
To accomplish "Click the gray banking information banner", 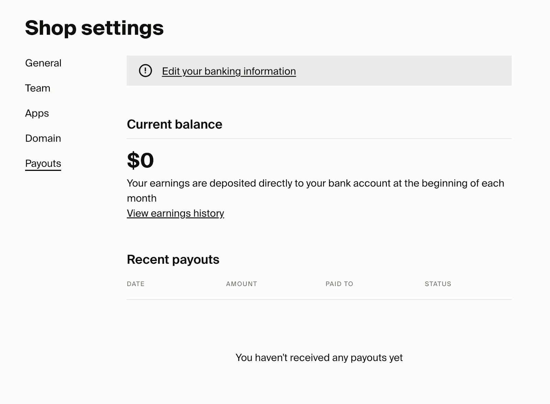I will pos(319,70).
